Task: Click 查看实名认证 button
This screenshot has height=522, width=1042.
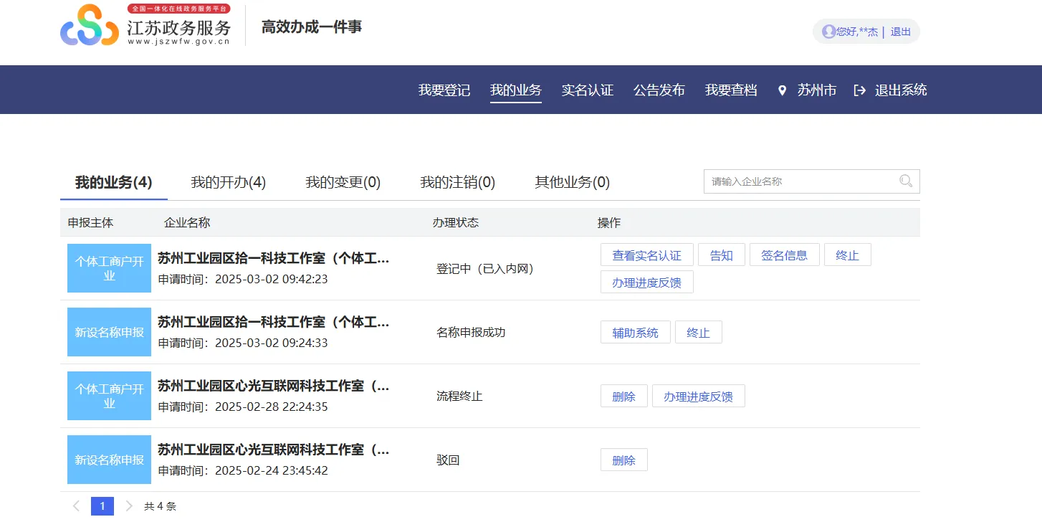Action: [646, 255]
